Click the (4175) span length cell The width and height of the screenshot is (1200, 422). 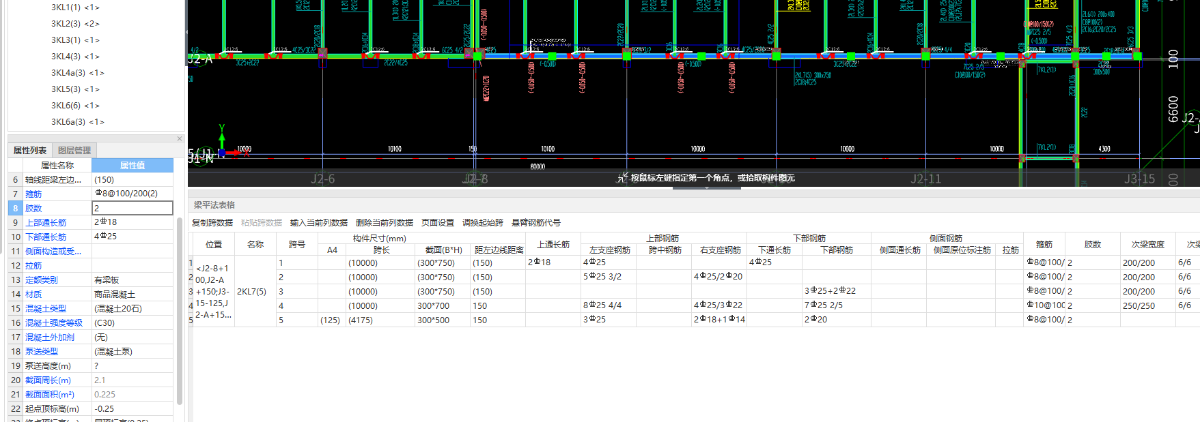pos(380,320)
